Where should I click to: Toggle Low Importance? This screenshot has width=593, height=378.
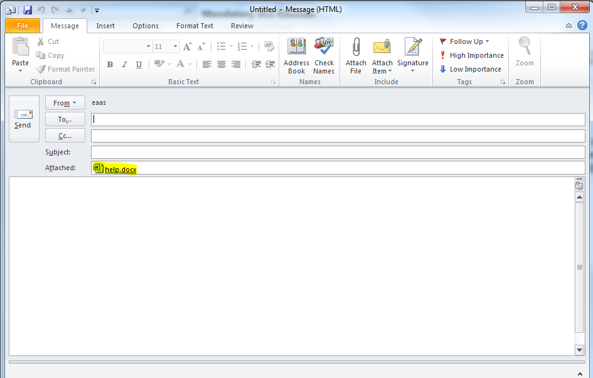point(470,69)
